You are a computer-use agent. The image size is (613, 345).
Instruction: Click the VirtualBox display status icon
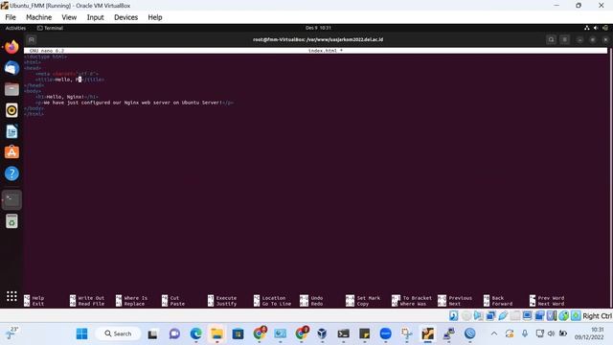click(x=528, y=315)
